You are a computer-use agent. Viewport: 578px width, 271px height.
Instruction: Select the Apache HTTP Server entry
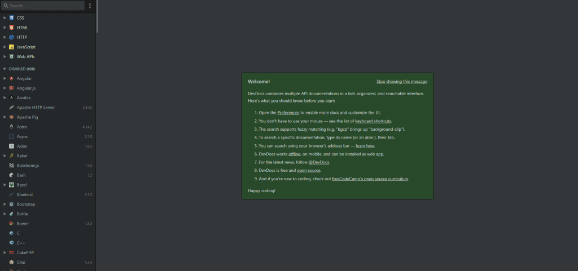48,108
